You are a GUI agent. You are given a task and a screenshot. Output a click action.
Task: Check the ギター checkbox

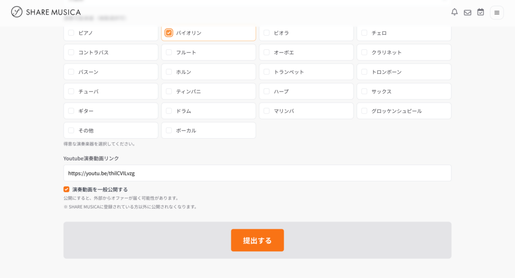click(x=71, y=111)
